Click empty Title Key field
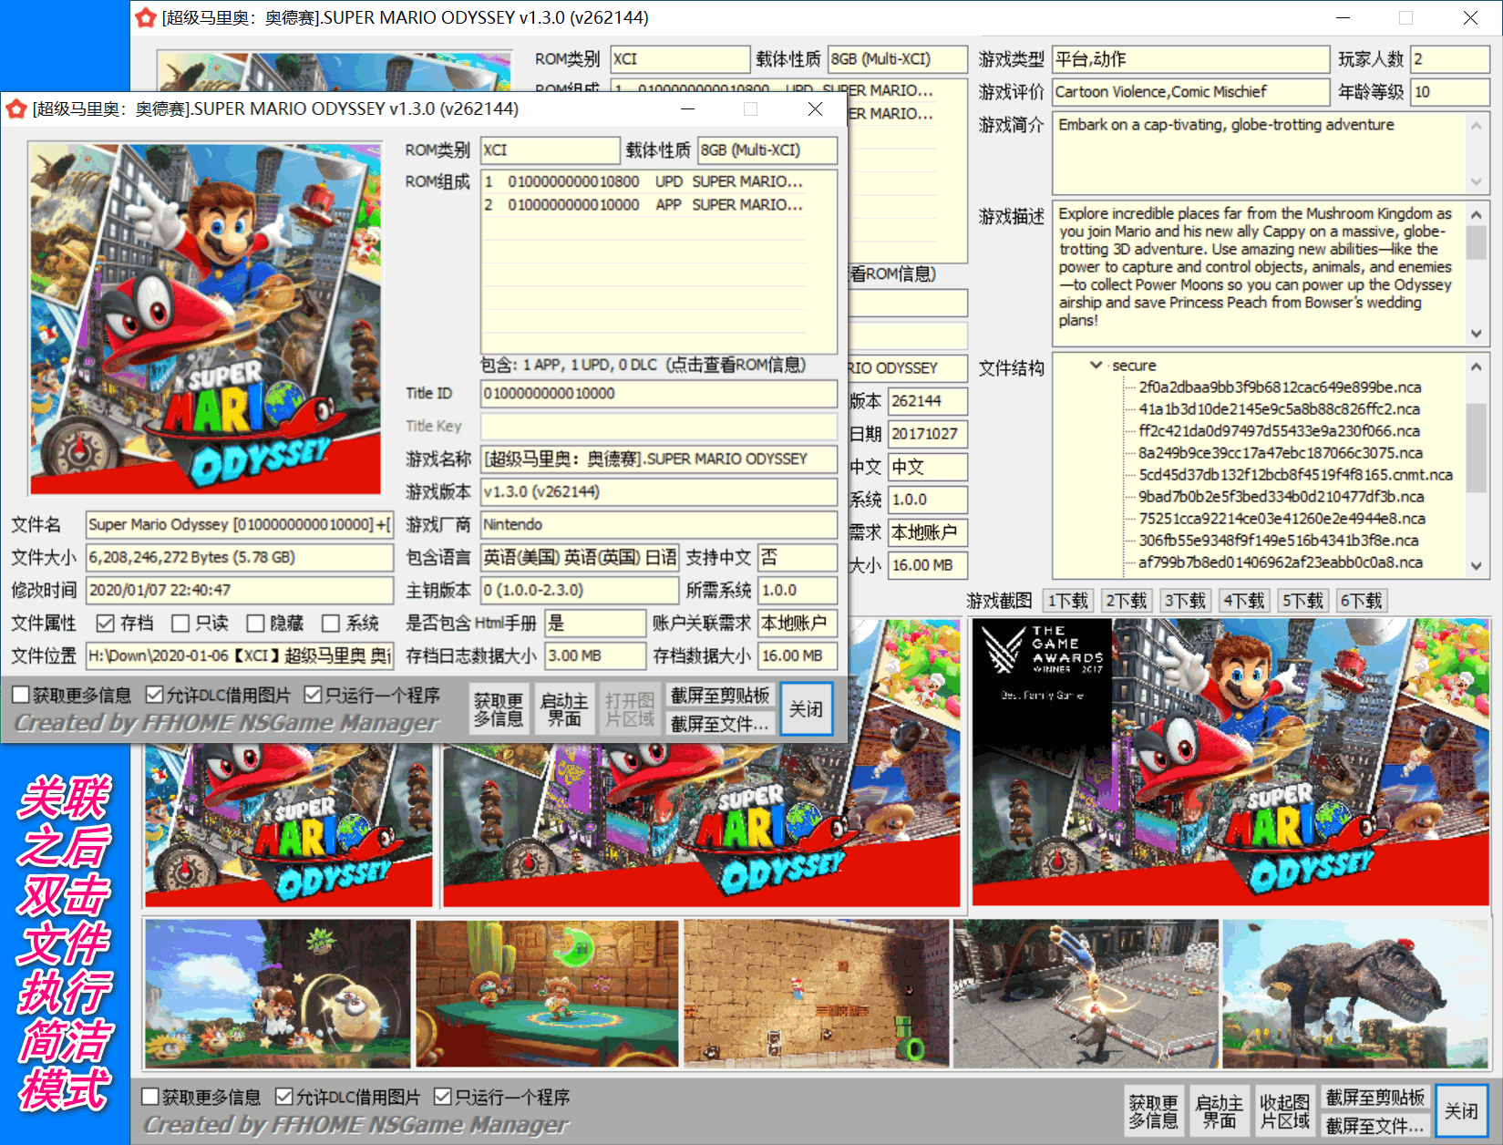This screenshot has width=1503, height=1145. pyautogui.click(x=658, y=427)
